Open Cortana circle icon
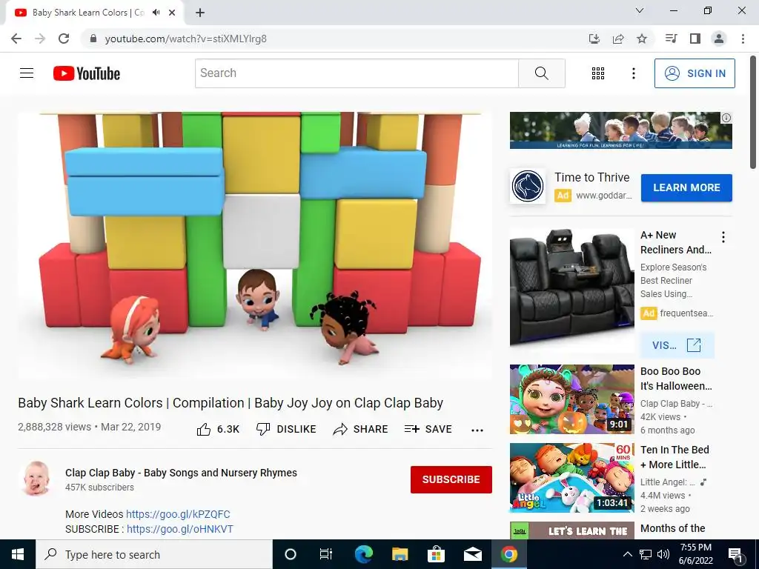759x569 pixels. tap(291, 554)
